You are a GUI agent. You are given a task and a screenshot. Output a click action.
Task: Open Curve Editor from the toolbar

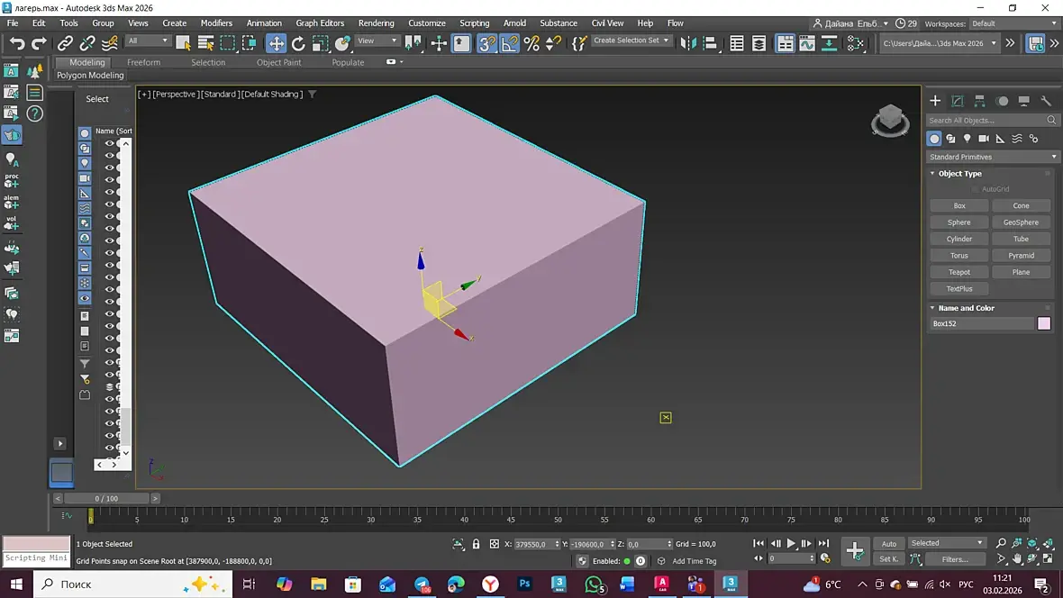click(806, 43)
